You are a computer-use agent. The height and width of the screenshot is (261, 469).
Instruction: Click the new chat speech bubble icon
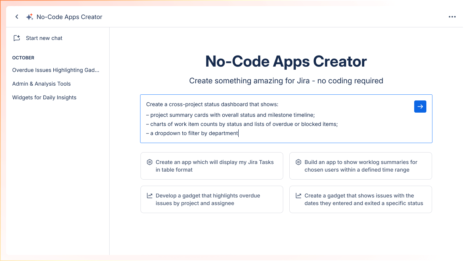[x=17, y=38]
